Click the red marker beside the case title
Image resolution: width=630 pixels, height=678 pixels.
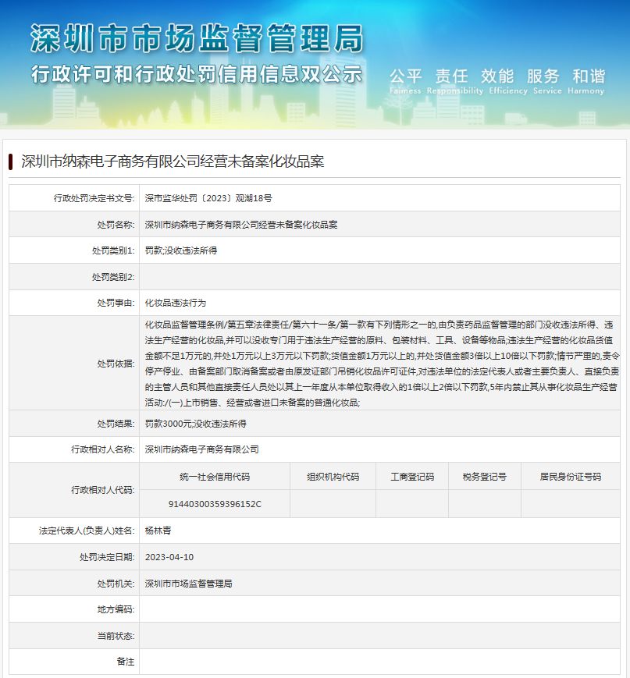pyautogui.click(x=11, y=162)
